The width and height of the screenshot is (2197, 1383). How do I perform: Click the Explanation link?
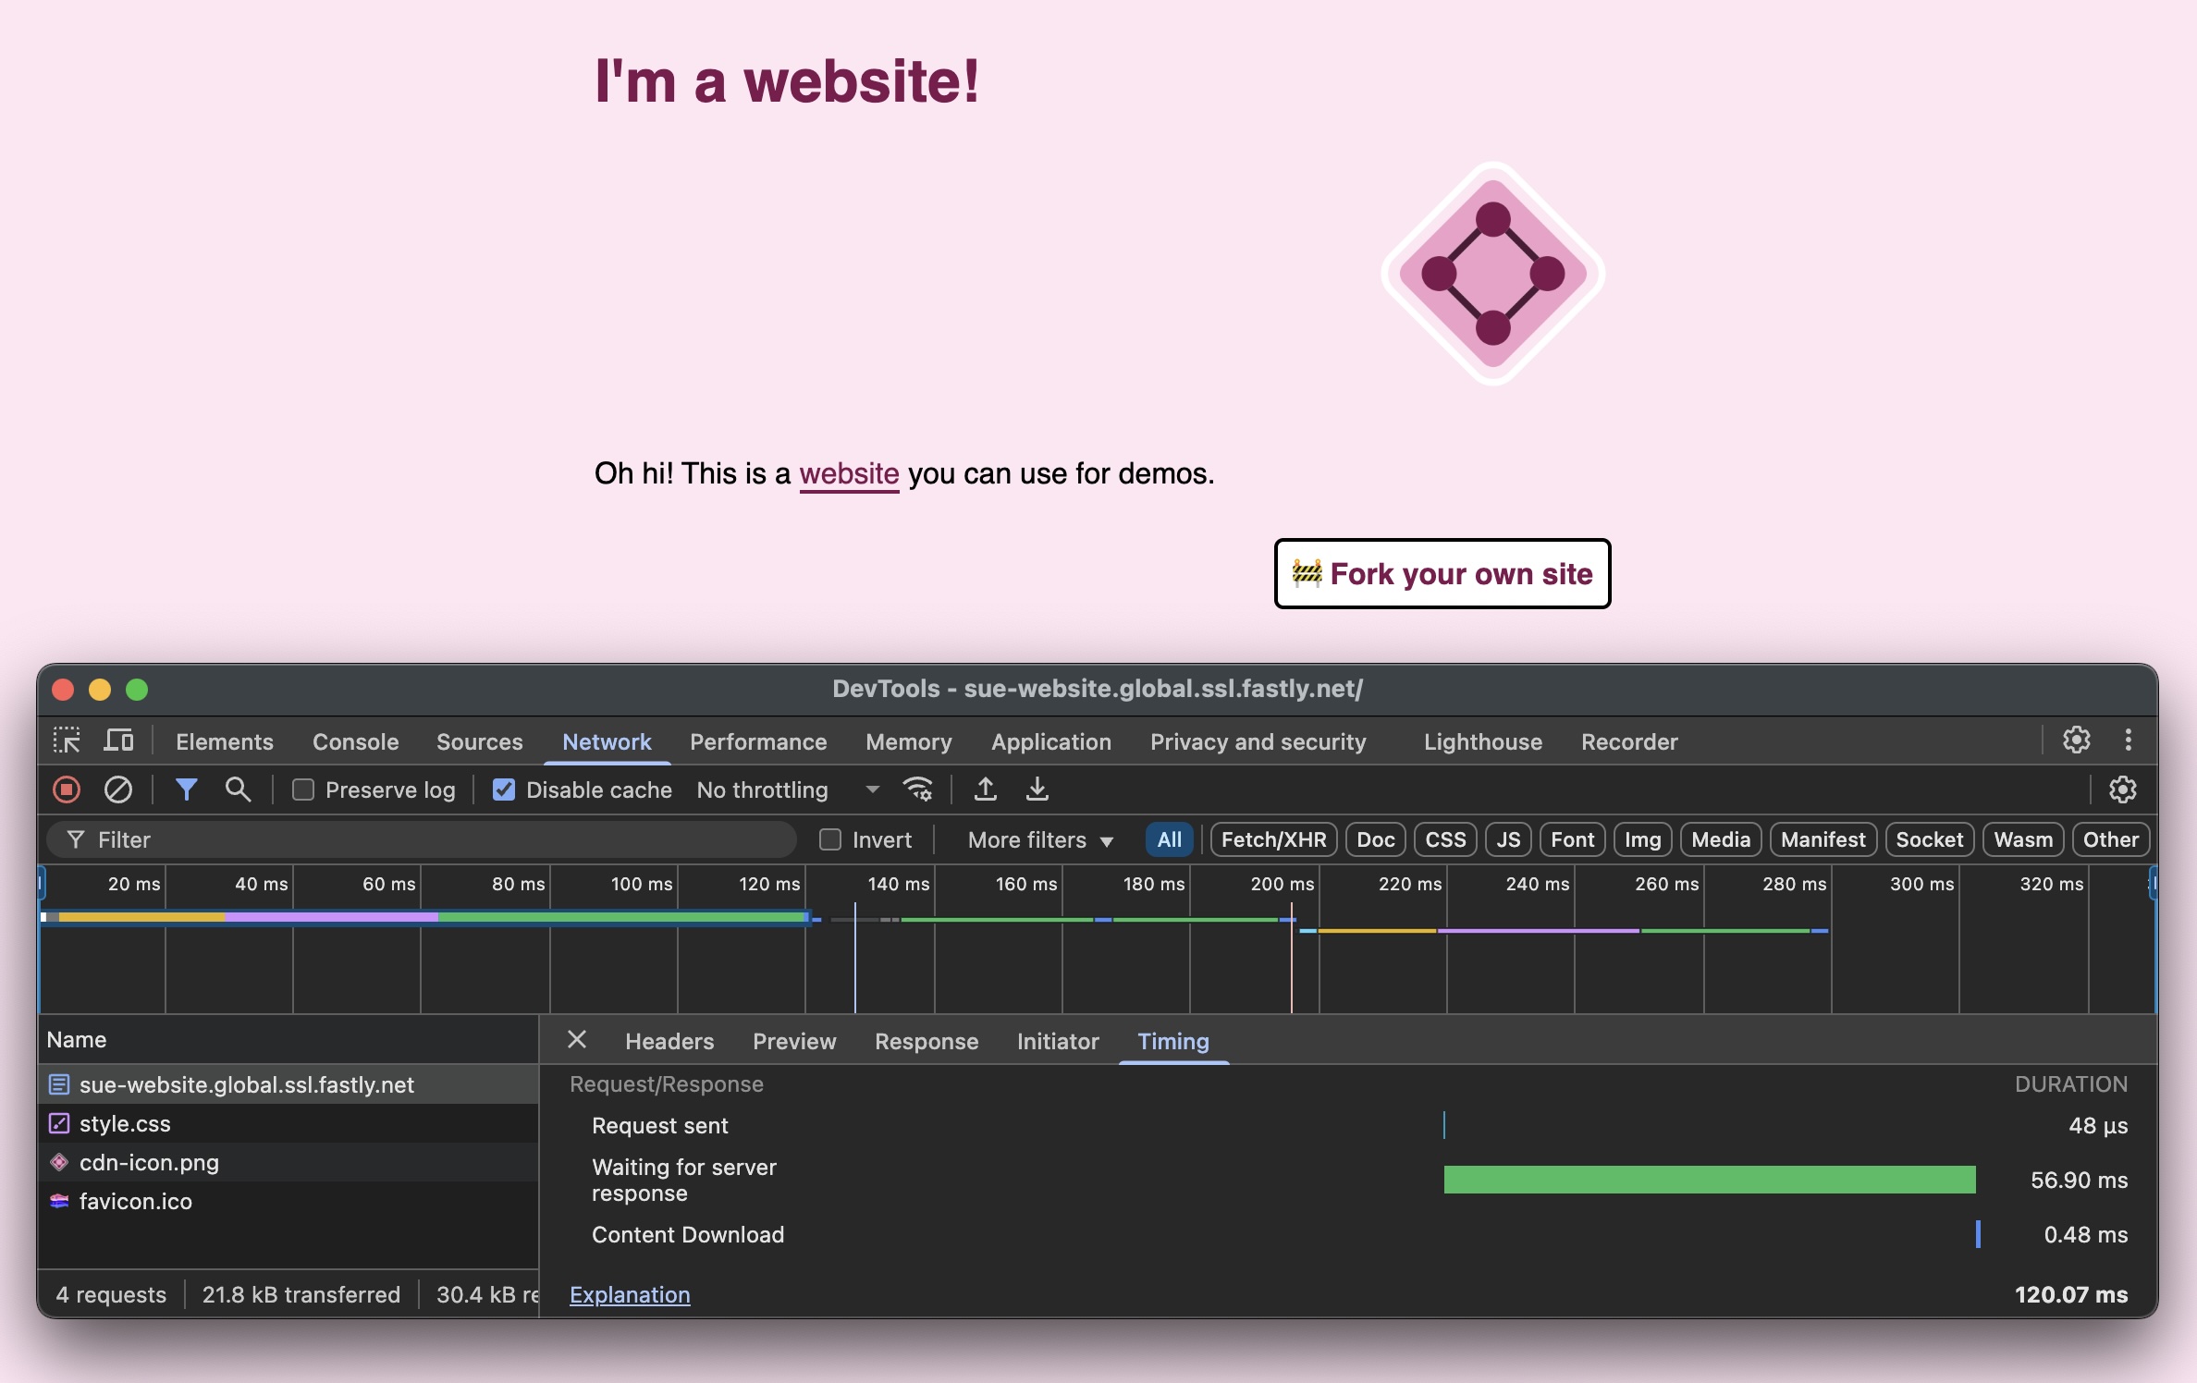tap(630, 1294)
